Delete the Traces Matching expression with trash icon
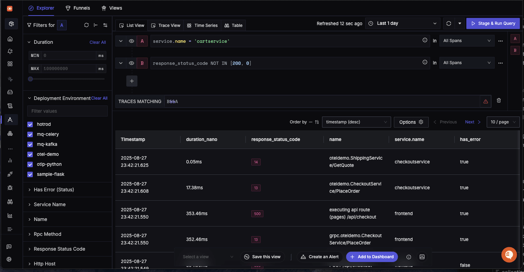The height and width of the screenshot is (272, 524). point(499,100)
